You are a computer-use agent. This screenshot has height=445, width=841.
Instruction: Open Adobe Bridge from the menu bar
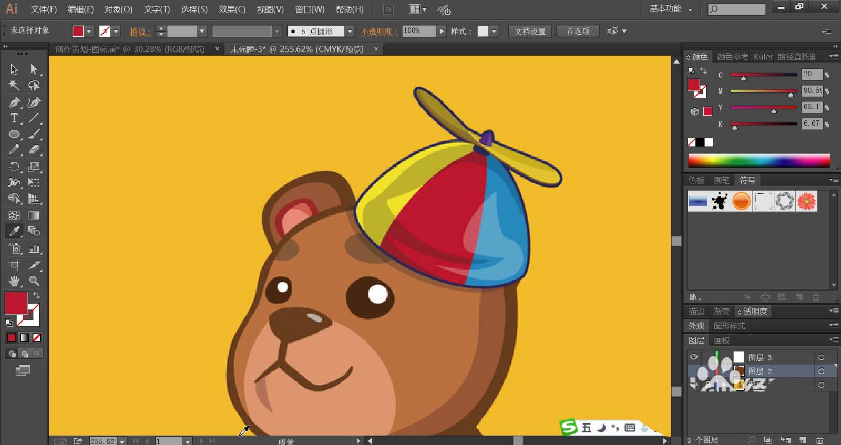[388, 9]
